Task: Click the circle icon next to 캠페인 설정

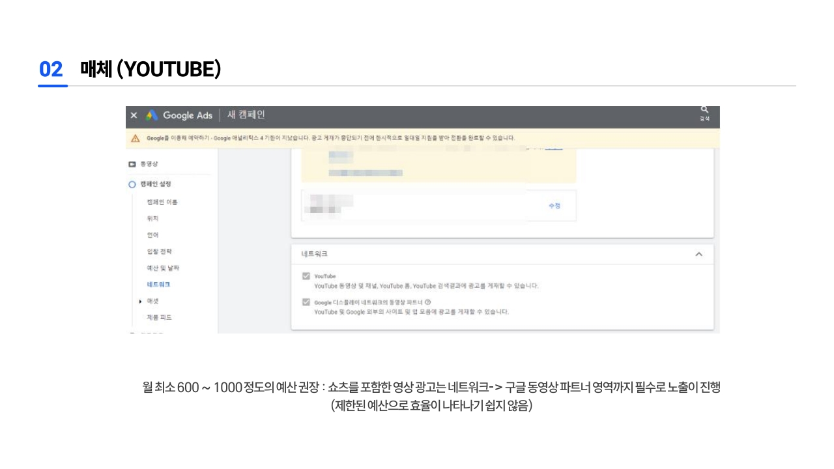Action: 132,184
